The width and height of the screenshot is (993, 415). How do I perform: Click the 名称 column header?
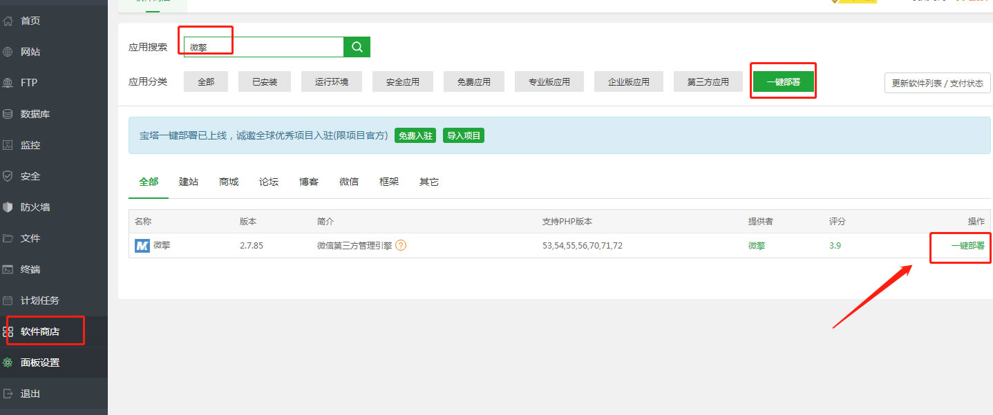tap(143, 222)
